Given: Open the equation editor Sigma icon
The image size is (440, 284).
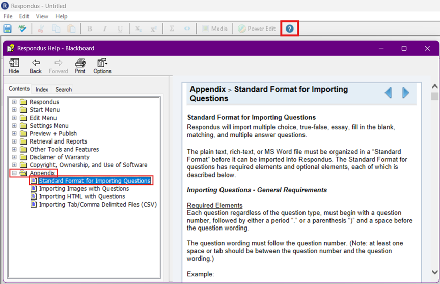Looking at the screenshot, I should 172,29.
